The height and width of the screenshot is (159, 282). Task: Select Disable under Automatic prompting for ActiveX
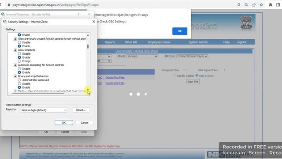(19, 69)
